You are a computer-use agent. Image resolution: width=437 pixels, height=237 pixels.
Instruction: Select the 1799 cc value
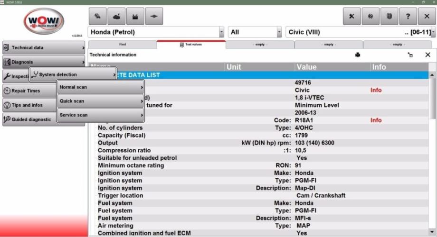(301, 135)
